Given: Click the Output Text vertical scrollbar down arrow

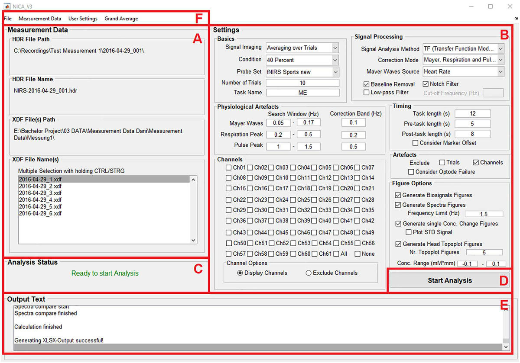Looking at the screenshot, I should pyautogui.click(x=505, y=347).
